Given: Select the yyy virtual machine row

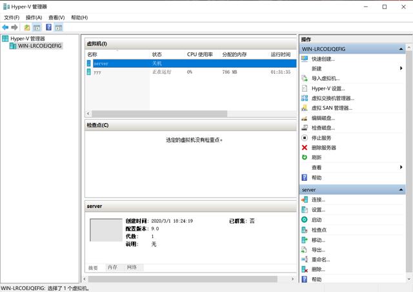Looking at the screenshot, I should [x=97, y=72].
